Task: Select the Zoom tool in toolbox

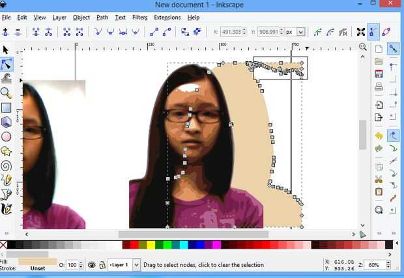Action: (x=6, y=93)
